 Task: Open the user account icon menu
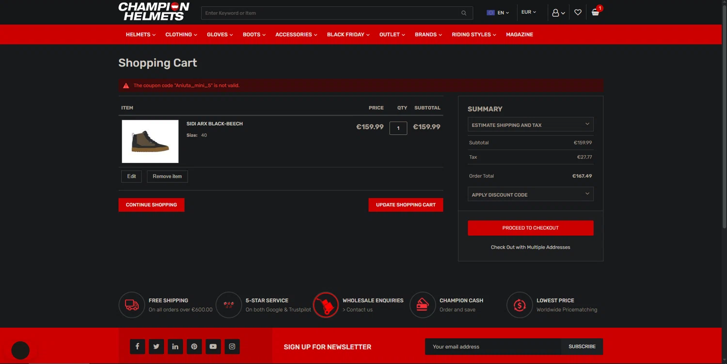[558, 13]
